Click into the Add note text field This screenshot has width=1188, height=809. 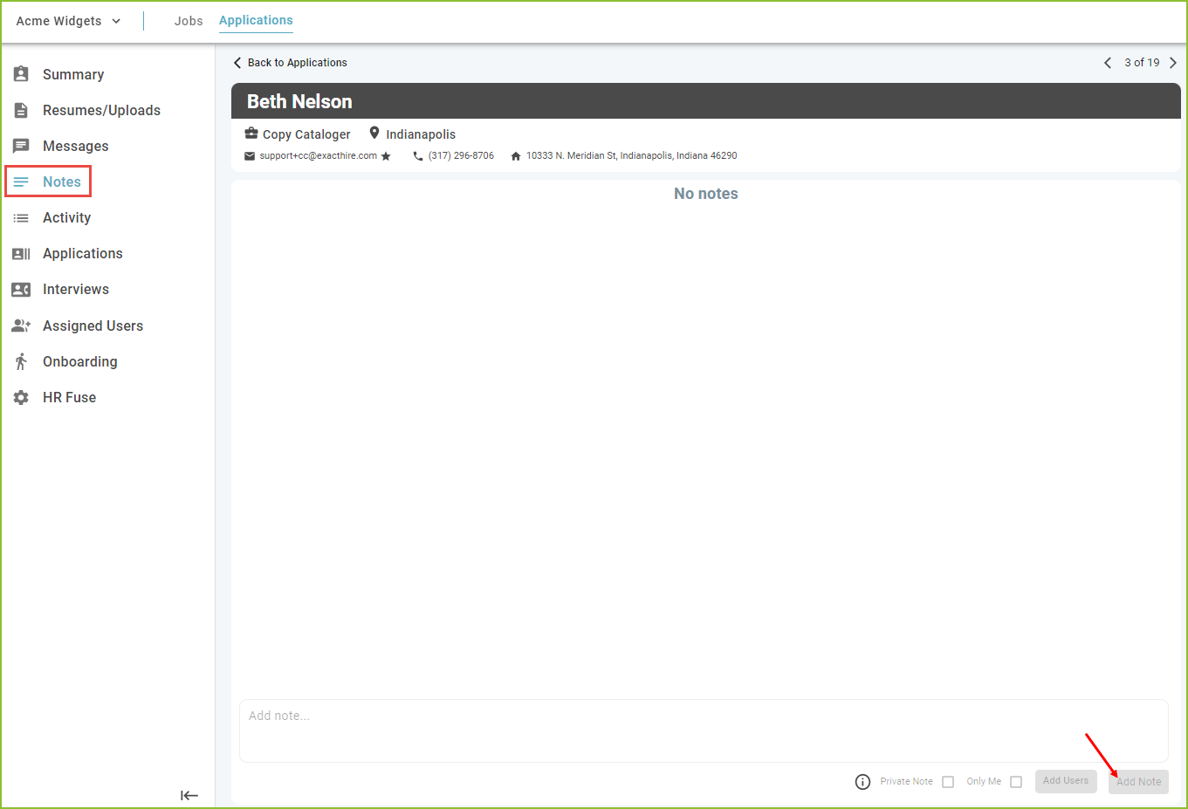pos(704,731)
